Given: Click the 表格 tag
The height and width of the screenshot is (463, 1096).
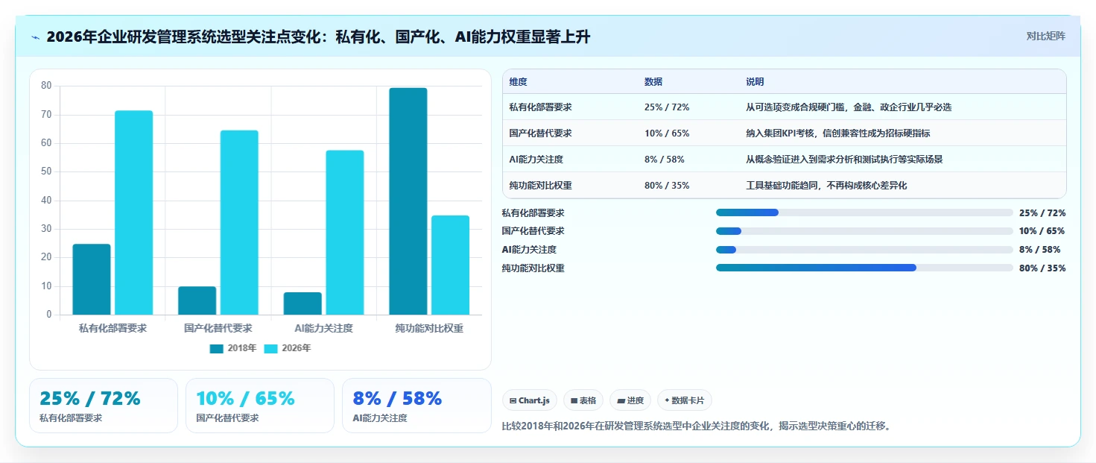Looking at the screenshot, I should 583,400.
